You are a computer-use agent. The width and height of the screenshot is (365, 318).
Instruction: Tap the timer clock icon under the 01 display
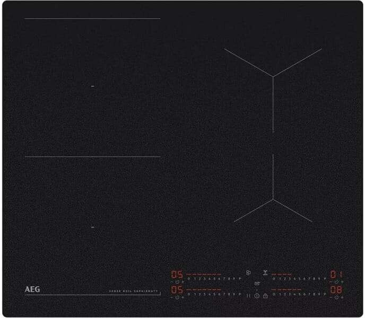click(x=336, y=282)
